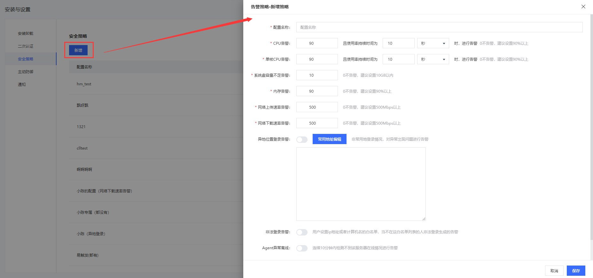Open the 安装卸载 menu item

(26, 34)
